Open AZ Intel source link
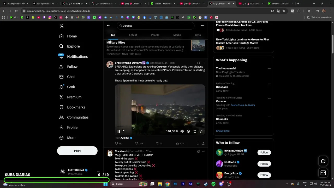The image size is (334, 188). click(x=126, y=138)
